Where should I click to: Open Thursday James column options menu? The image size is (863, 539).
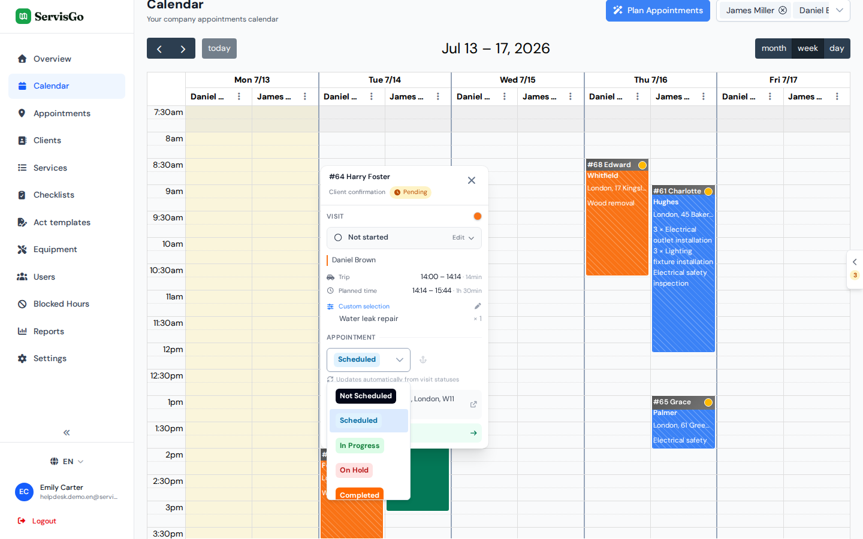pyautogui.click(x=704, y=96)
